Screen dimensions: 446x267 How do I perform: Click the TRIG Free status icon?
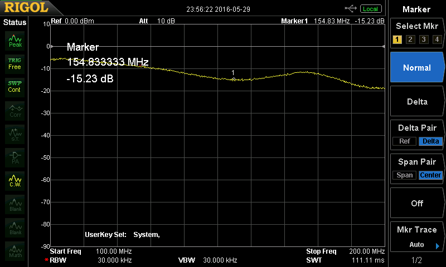pos(15,63)
